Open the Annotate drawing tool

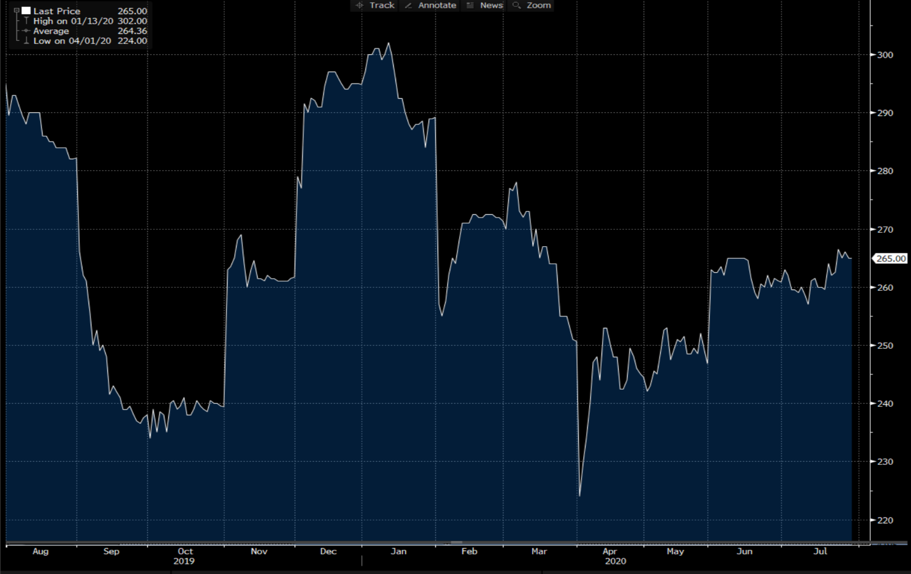point(431,5)
